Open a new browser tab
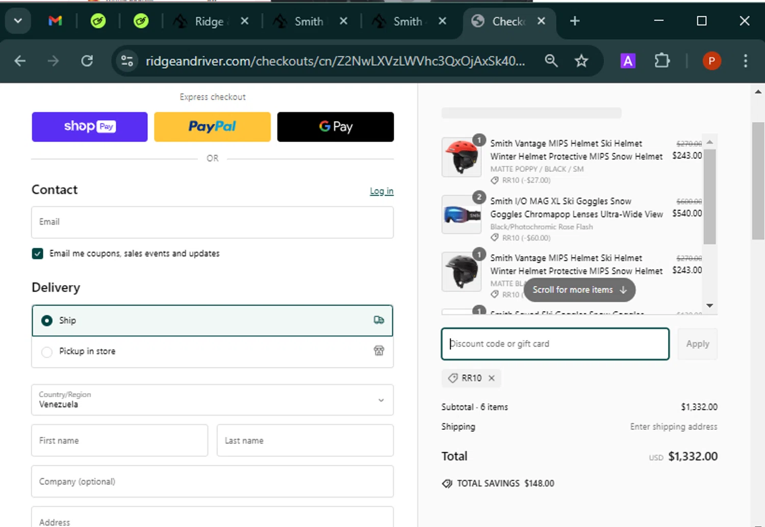This screenshot has height=527, width=765. click(575, 21)
